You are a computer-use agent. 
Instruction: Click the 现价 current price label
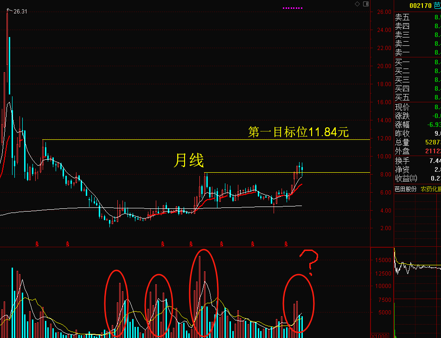402,107
